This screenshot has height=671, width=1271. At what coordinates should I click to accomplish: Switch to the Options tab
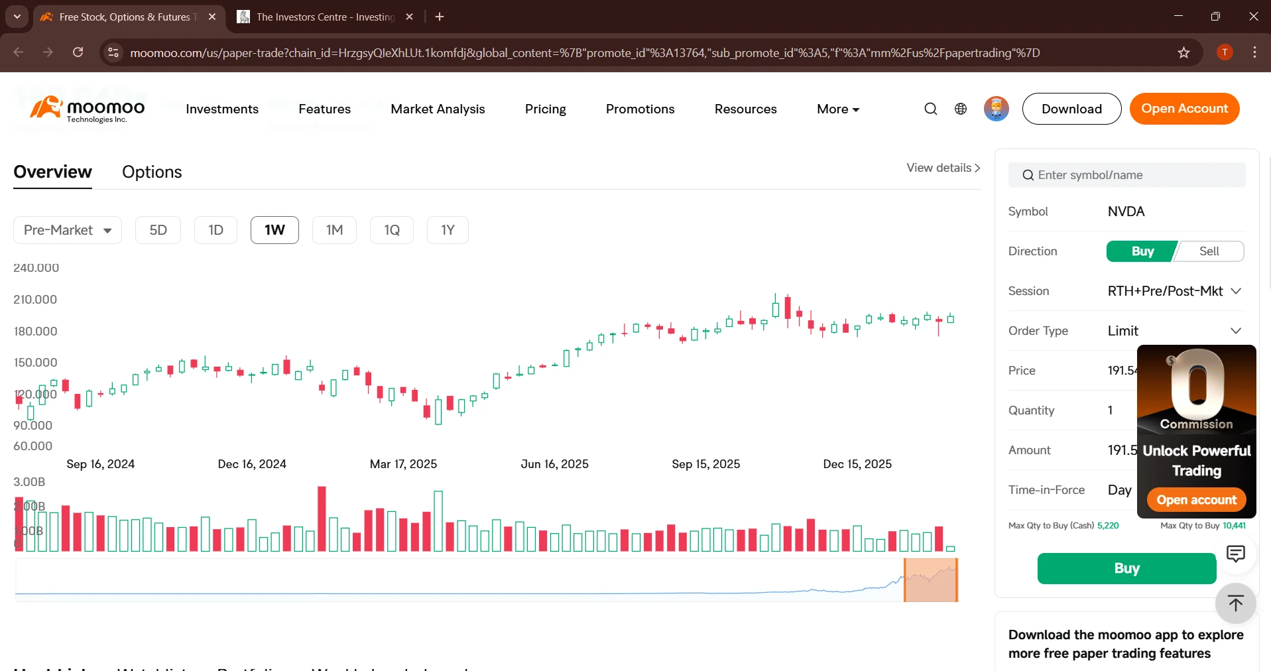pyautogui.click(x=152, y=172)
